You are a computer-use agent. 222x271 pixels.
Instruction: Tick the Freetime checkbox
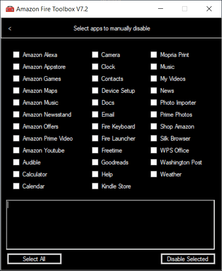[x=95, y=150]
